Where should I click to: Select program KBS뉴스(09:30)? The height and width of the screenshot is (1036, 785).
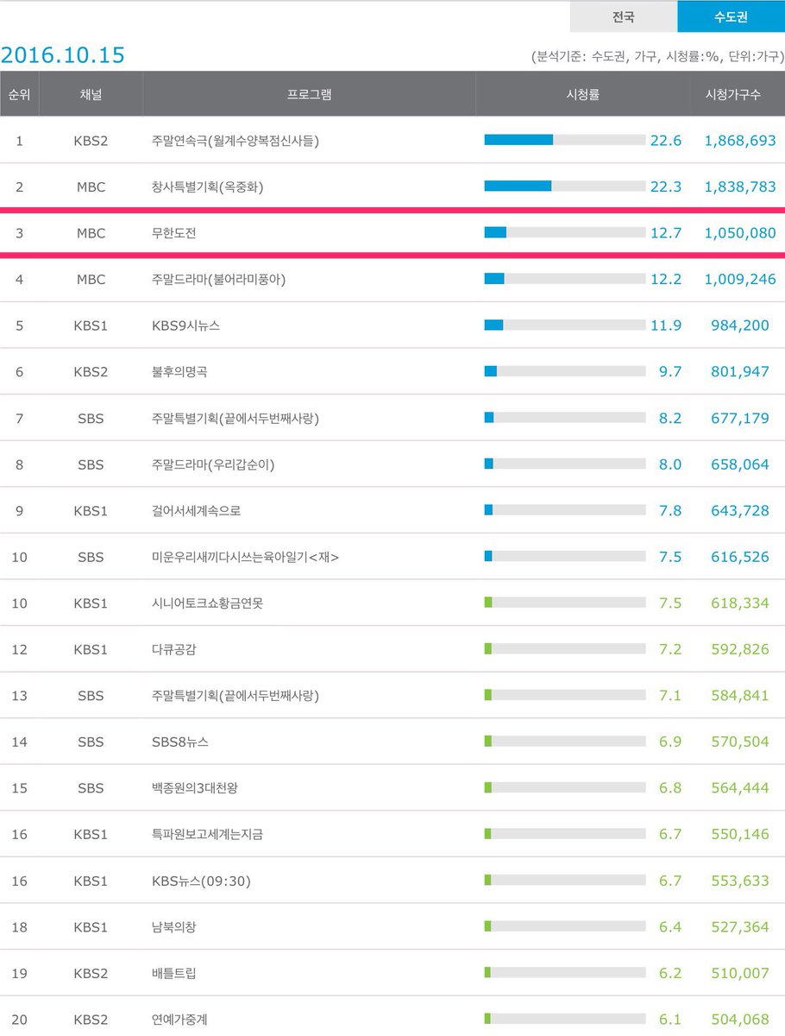[x=200, y=881]
